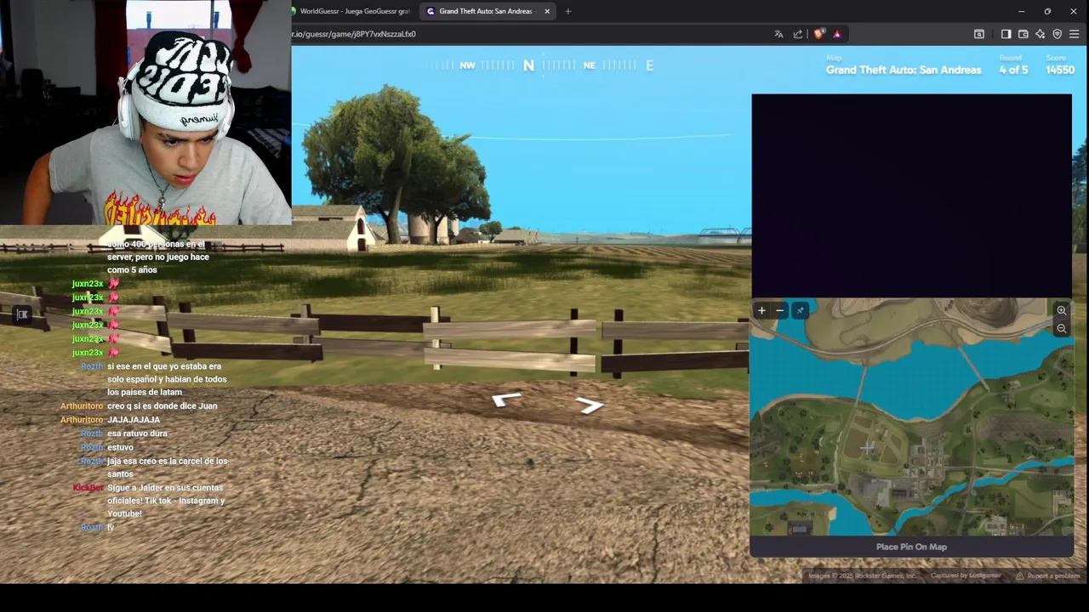Click the 'estuvo' chat message
This screenshot has height=612, width=1089.
[120, 447]
